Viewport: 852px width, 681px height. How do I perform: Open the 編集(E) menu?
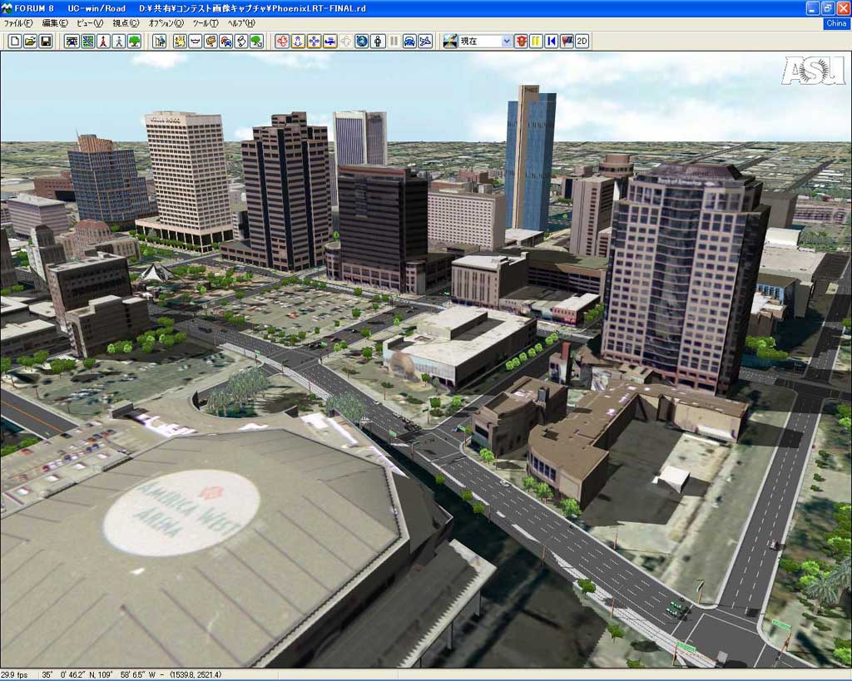click(x=55, y=23)
